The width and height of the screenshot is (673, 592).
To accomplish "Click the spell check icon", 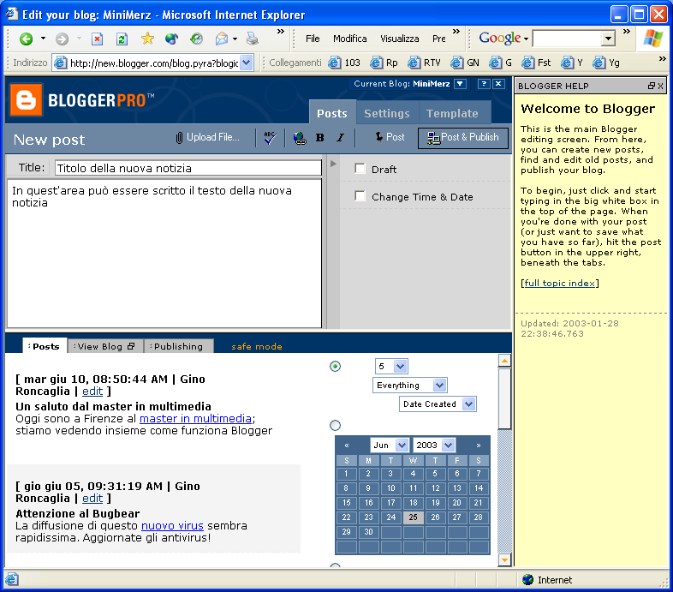I will (271, 137).
